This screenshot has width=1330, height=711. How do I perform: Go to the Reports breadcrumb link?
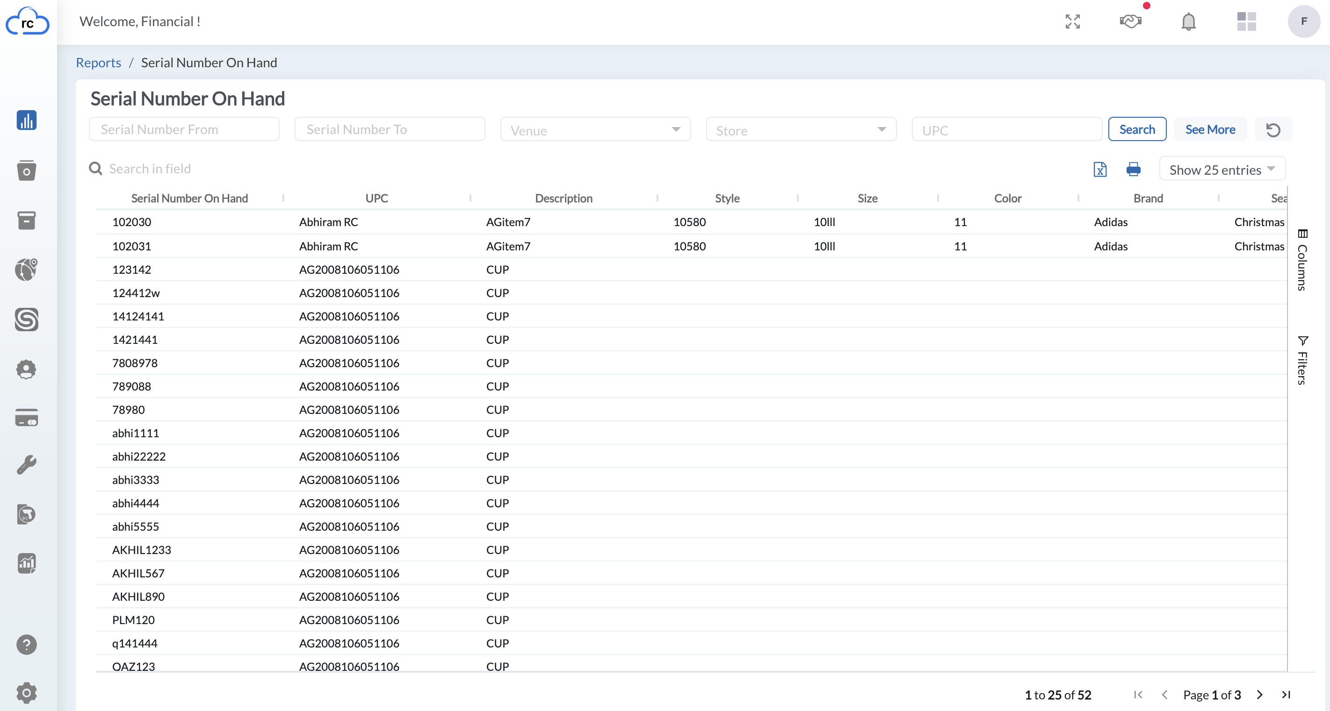[99, 63]
